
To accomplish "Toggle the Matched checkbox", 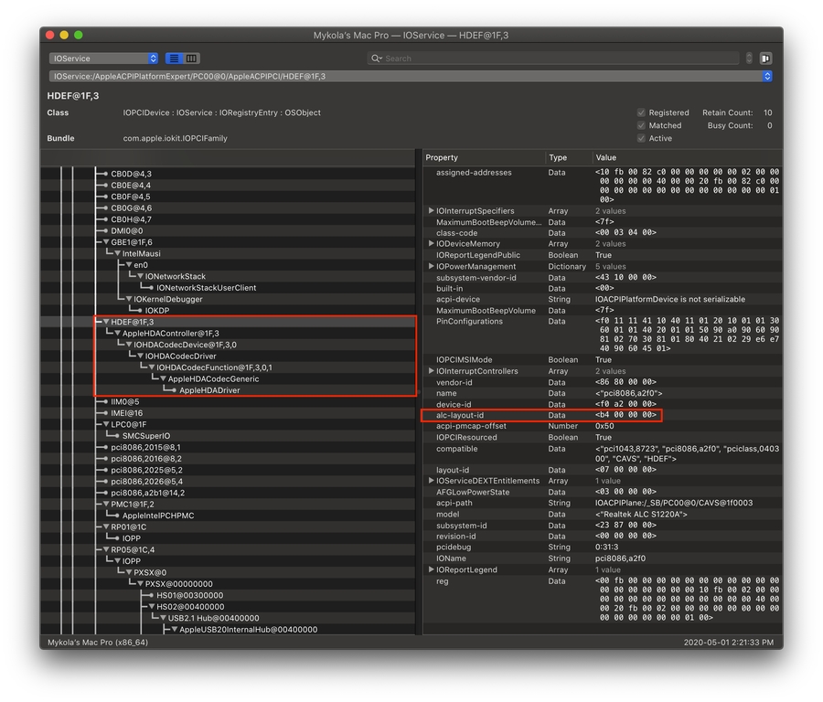I will [x=641, y=126].
